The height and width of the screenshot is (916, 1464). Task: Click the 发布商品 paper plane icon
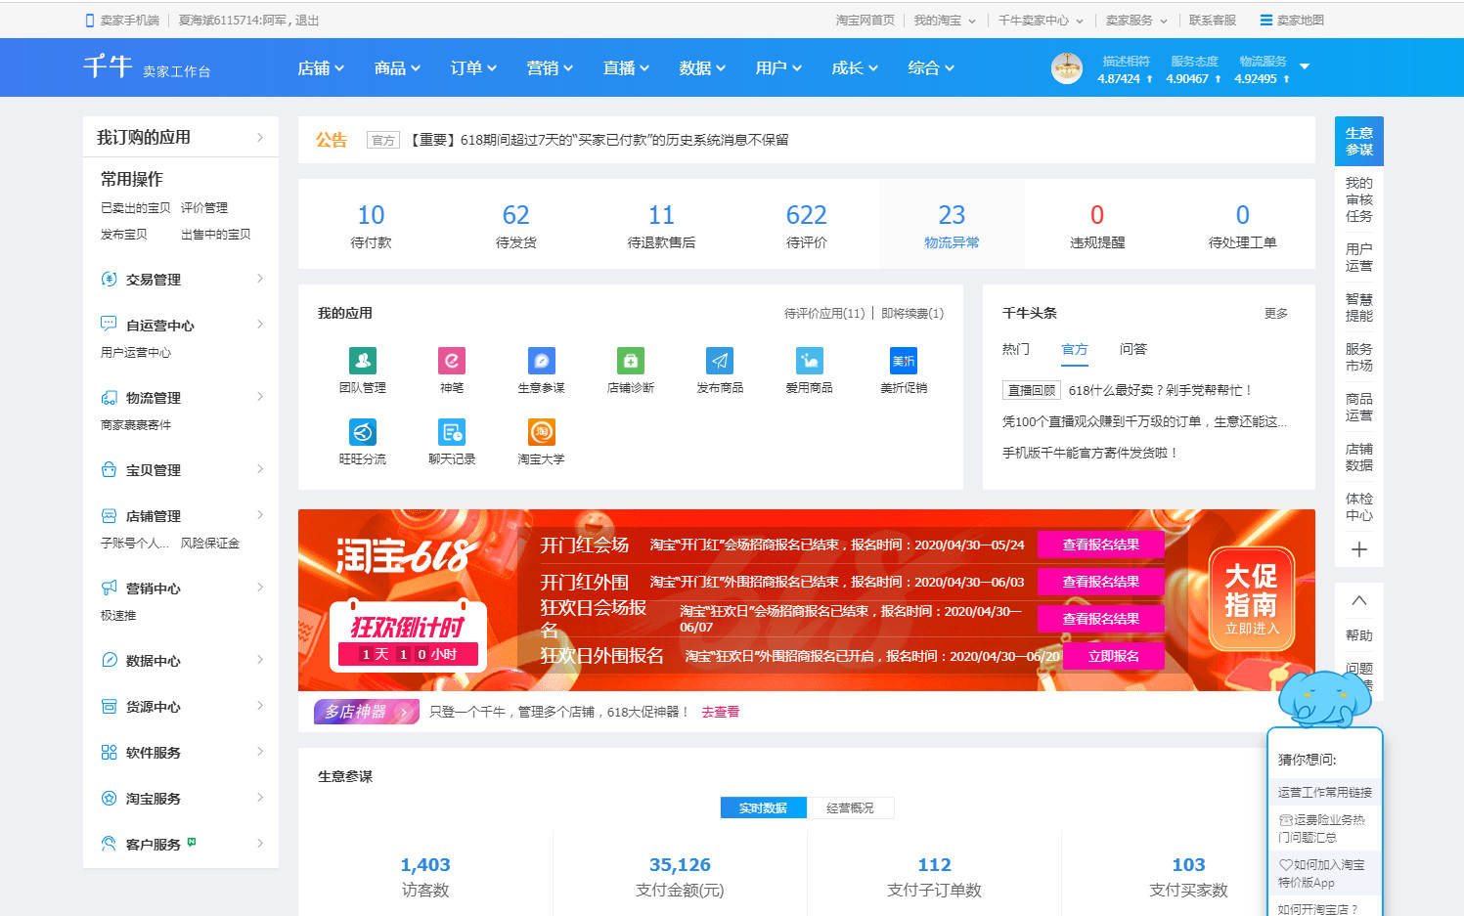click(720, 361)
